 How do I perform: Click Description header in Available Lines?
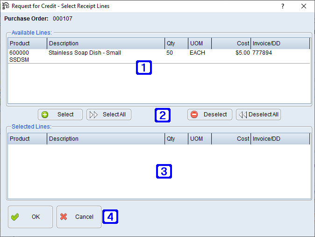pos(105,43)
